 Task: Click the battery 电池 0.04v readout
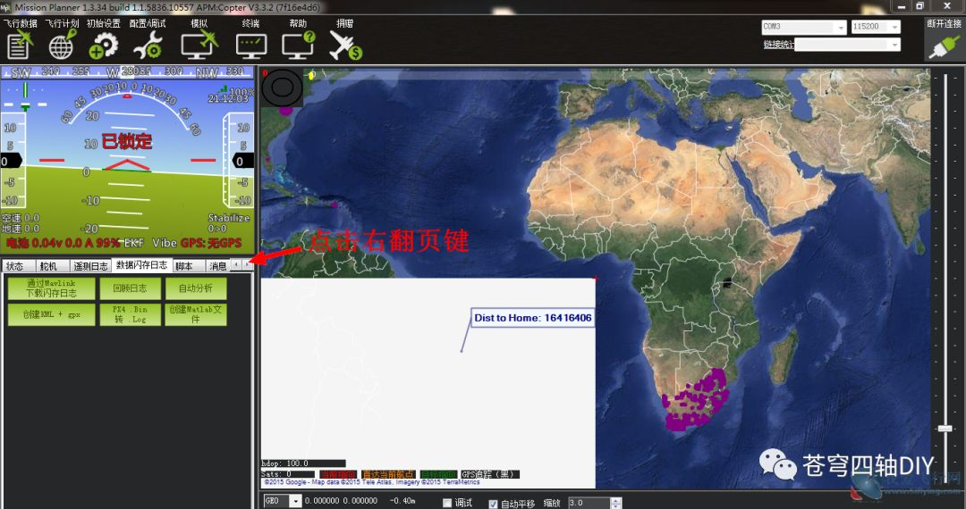pos(63,243)
